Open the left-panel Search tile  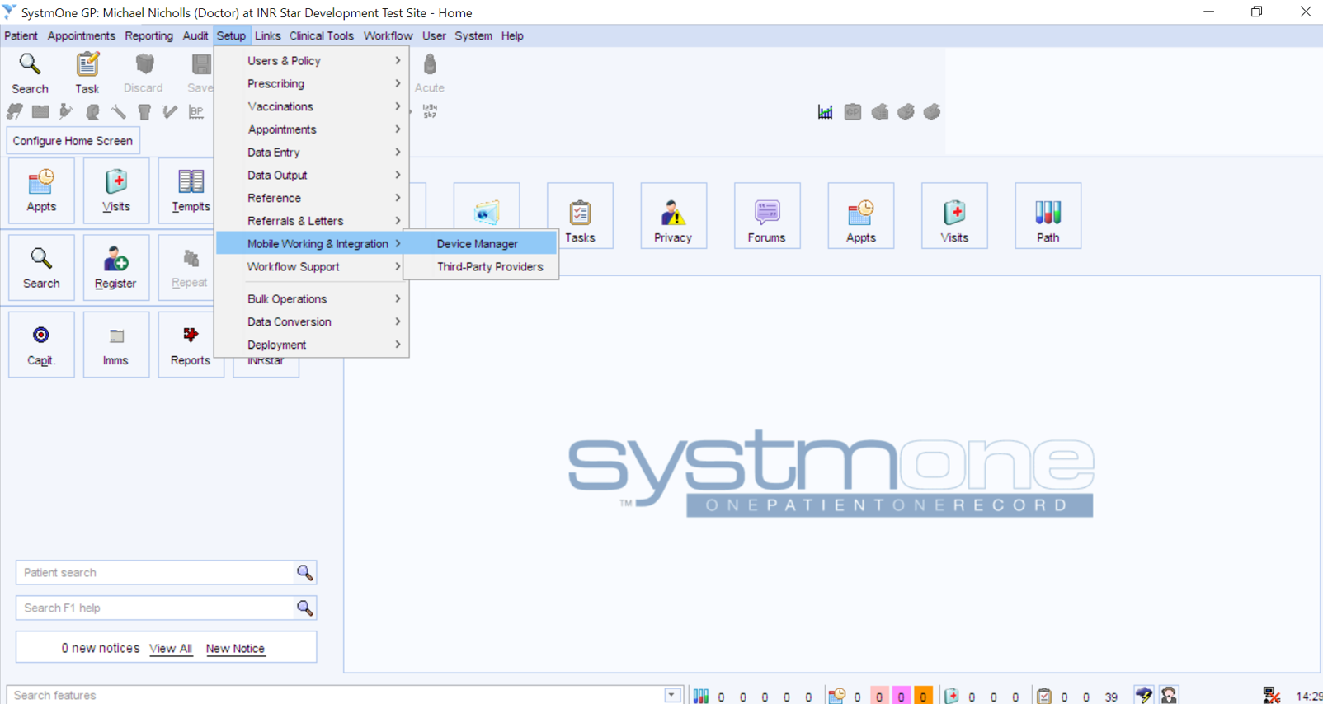(x=41, y=267)
